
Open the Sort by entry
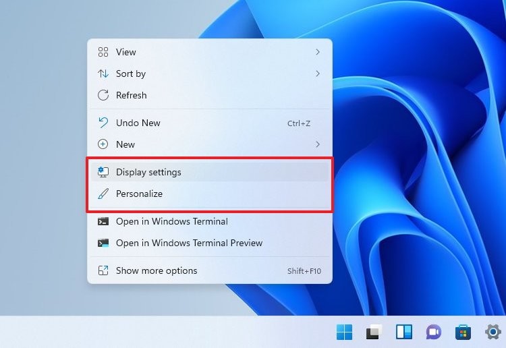click(210, 74)
